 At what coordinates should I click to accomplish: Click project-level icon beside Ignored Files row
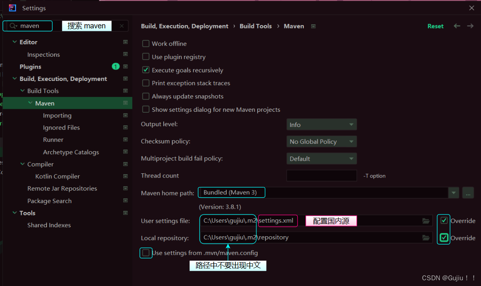pyautogui.click(x=125, y=127)
